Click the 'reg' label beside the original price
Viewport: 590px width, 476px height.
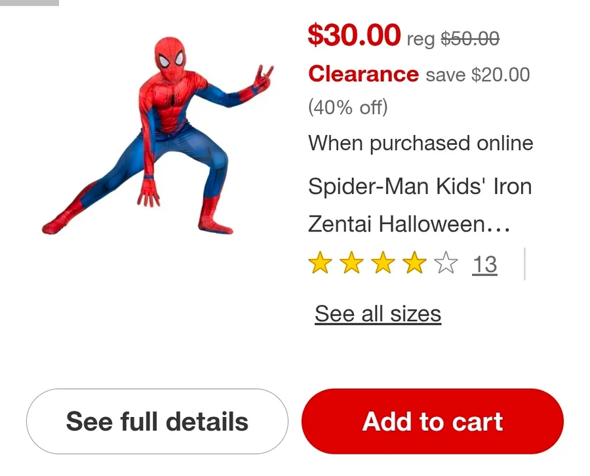[421, 40]
